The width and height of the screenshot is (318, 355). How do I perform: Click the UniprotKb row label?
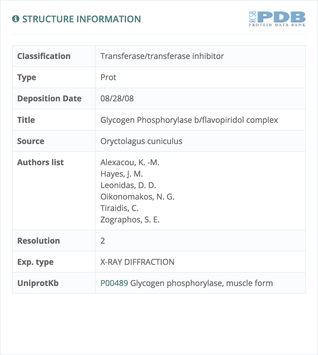point(38,283)
